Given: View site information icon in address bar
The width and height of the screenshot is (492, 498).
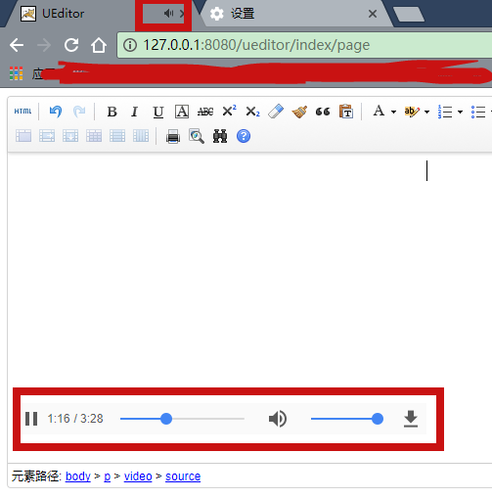Looking at the screenshot, I should (130, 45).
